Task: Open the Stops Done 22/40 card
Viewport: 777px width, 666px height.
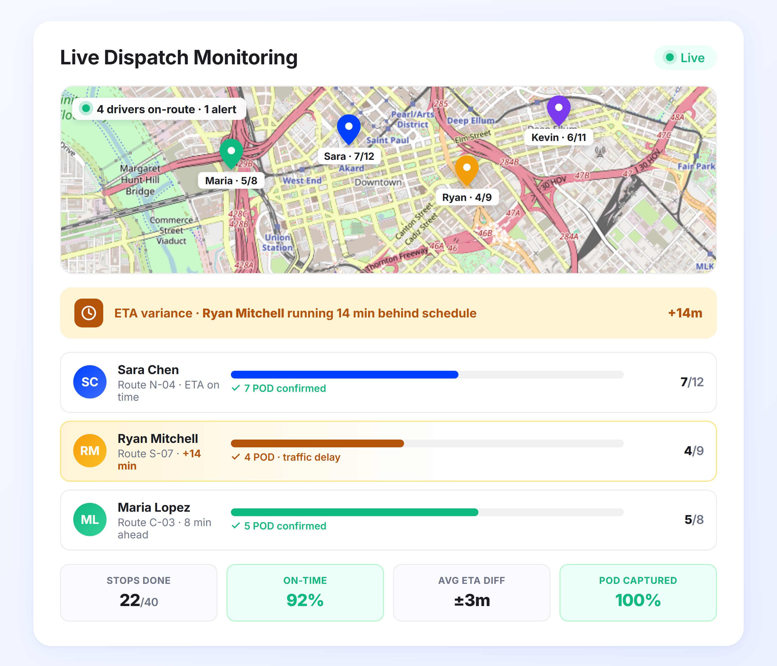Action: (x=139, y=592)
